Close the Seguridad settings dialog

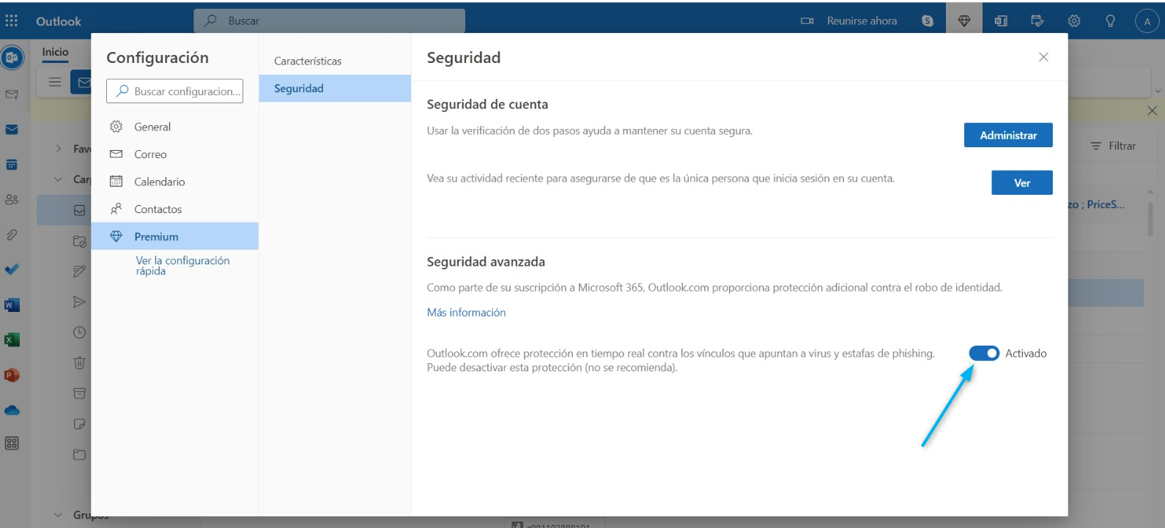(1043, 57)
